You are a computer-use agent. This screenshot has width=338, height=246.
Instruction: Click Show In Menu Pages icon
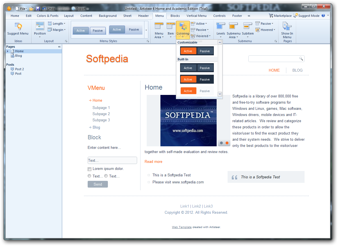[x=287, y=29]
